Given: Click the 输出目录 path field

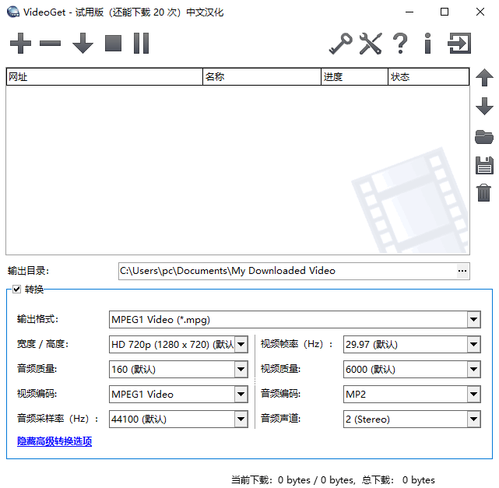Looking at the screenshot, I should click(x=288, y=271).
